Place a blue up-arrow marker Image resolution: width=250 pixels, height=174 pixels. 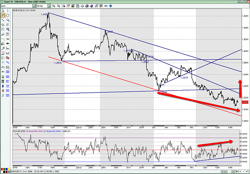tap(3, 86)
